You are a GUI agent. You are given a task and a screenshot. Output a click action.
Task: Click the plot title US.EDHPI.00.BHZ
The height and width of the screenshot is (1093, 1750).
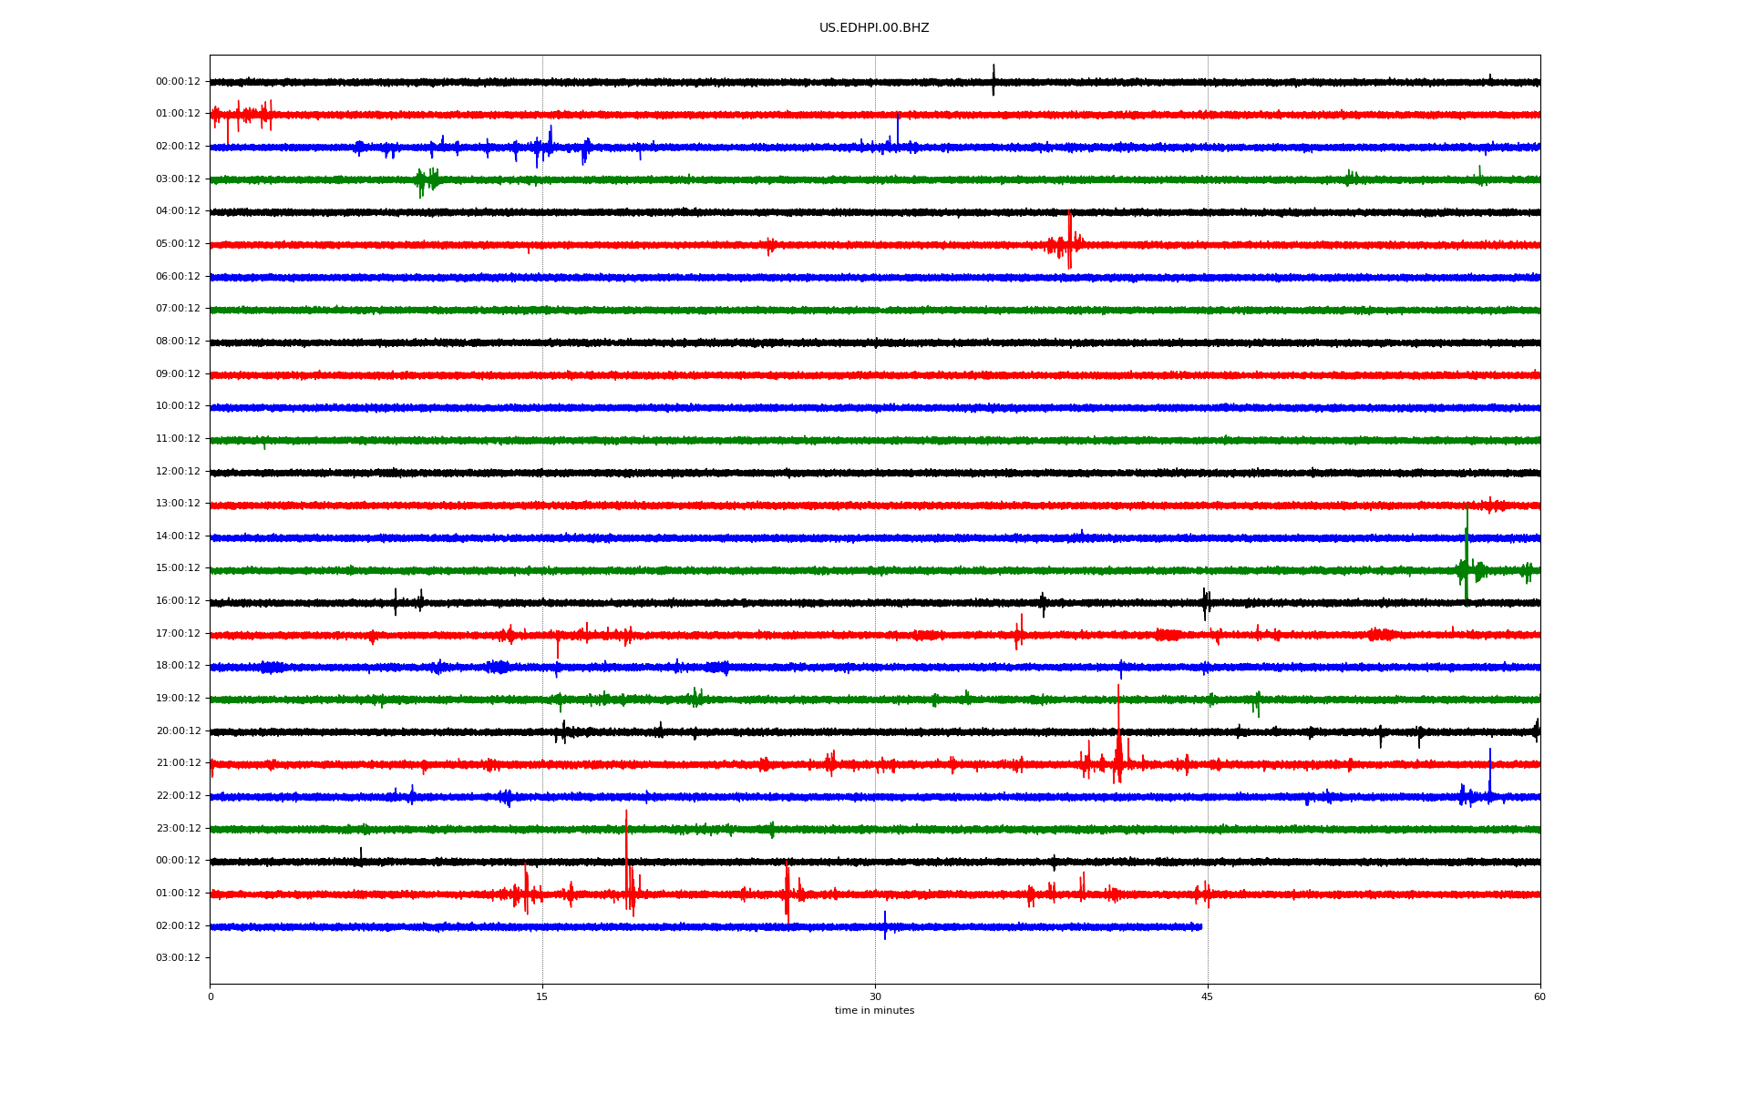pyautogui.click(x=874, y=28)
